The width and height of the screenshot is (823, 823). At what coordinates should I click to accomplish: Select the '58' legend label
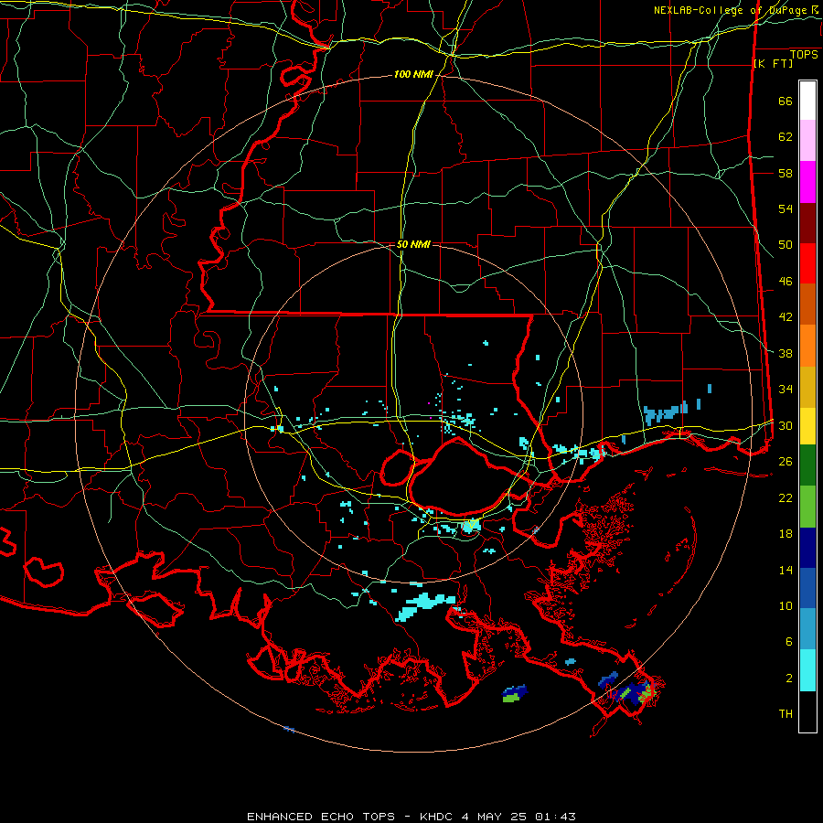[786, 173]
